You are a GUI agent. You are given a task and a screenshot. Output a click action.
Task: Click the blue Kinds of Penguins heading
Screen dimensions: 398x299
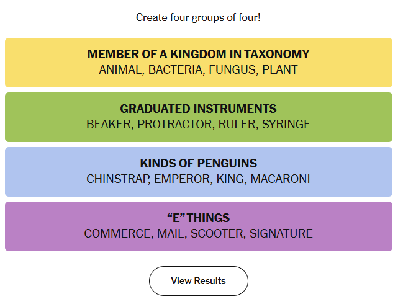point(199,163)
